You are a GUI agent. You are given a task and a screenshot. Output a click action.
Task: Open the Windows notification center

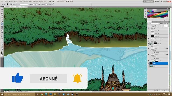[x=169, y=94]
